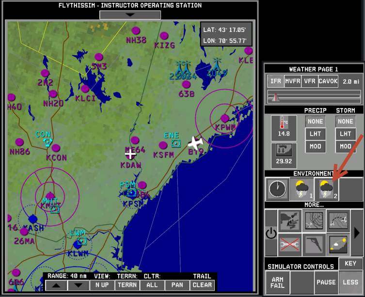The image size is (365, 297).
Task: Click the RANGE: 40 nm label
Action: click(67, 276)
